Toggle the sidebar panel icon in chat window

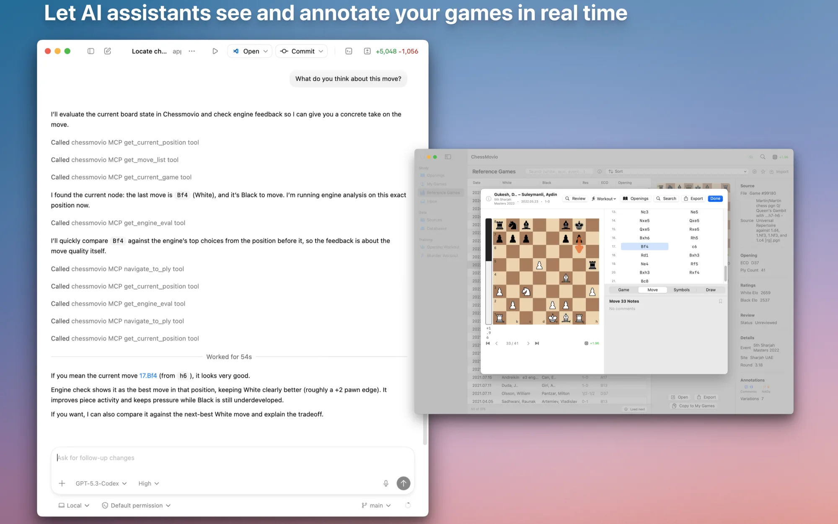click(x=91, y=51)
